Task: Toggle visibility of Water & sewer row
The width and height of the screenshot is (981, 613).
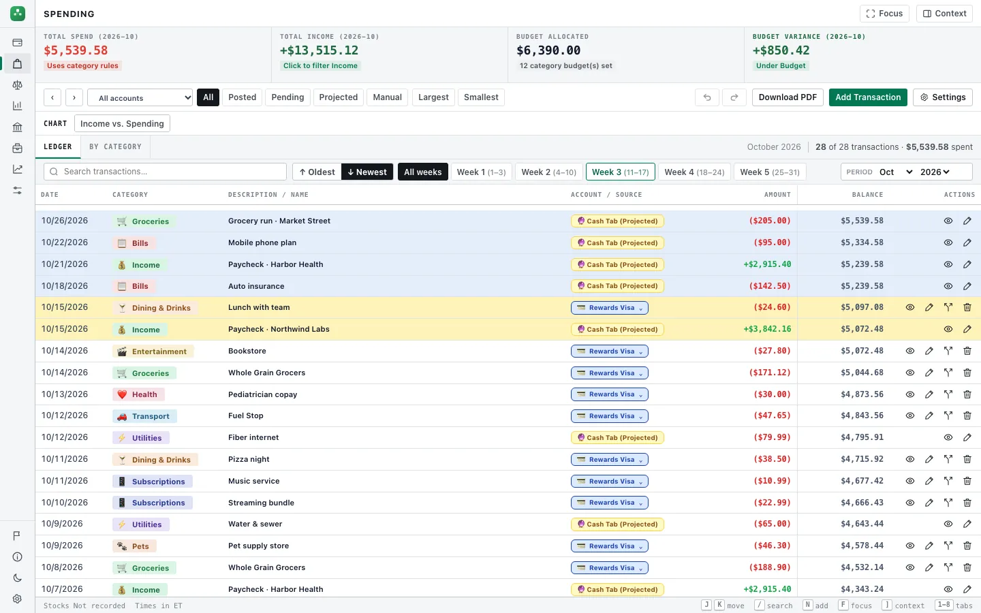Action: click(x=948, y=524)
